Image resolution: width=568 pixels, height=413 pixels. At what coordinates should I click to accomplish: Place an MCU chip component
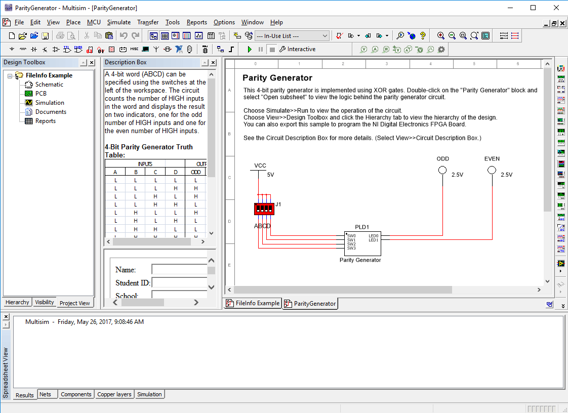pos(205,49)
